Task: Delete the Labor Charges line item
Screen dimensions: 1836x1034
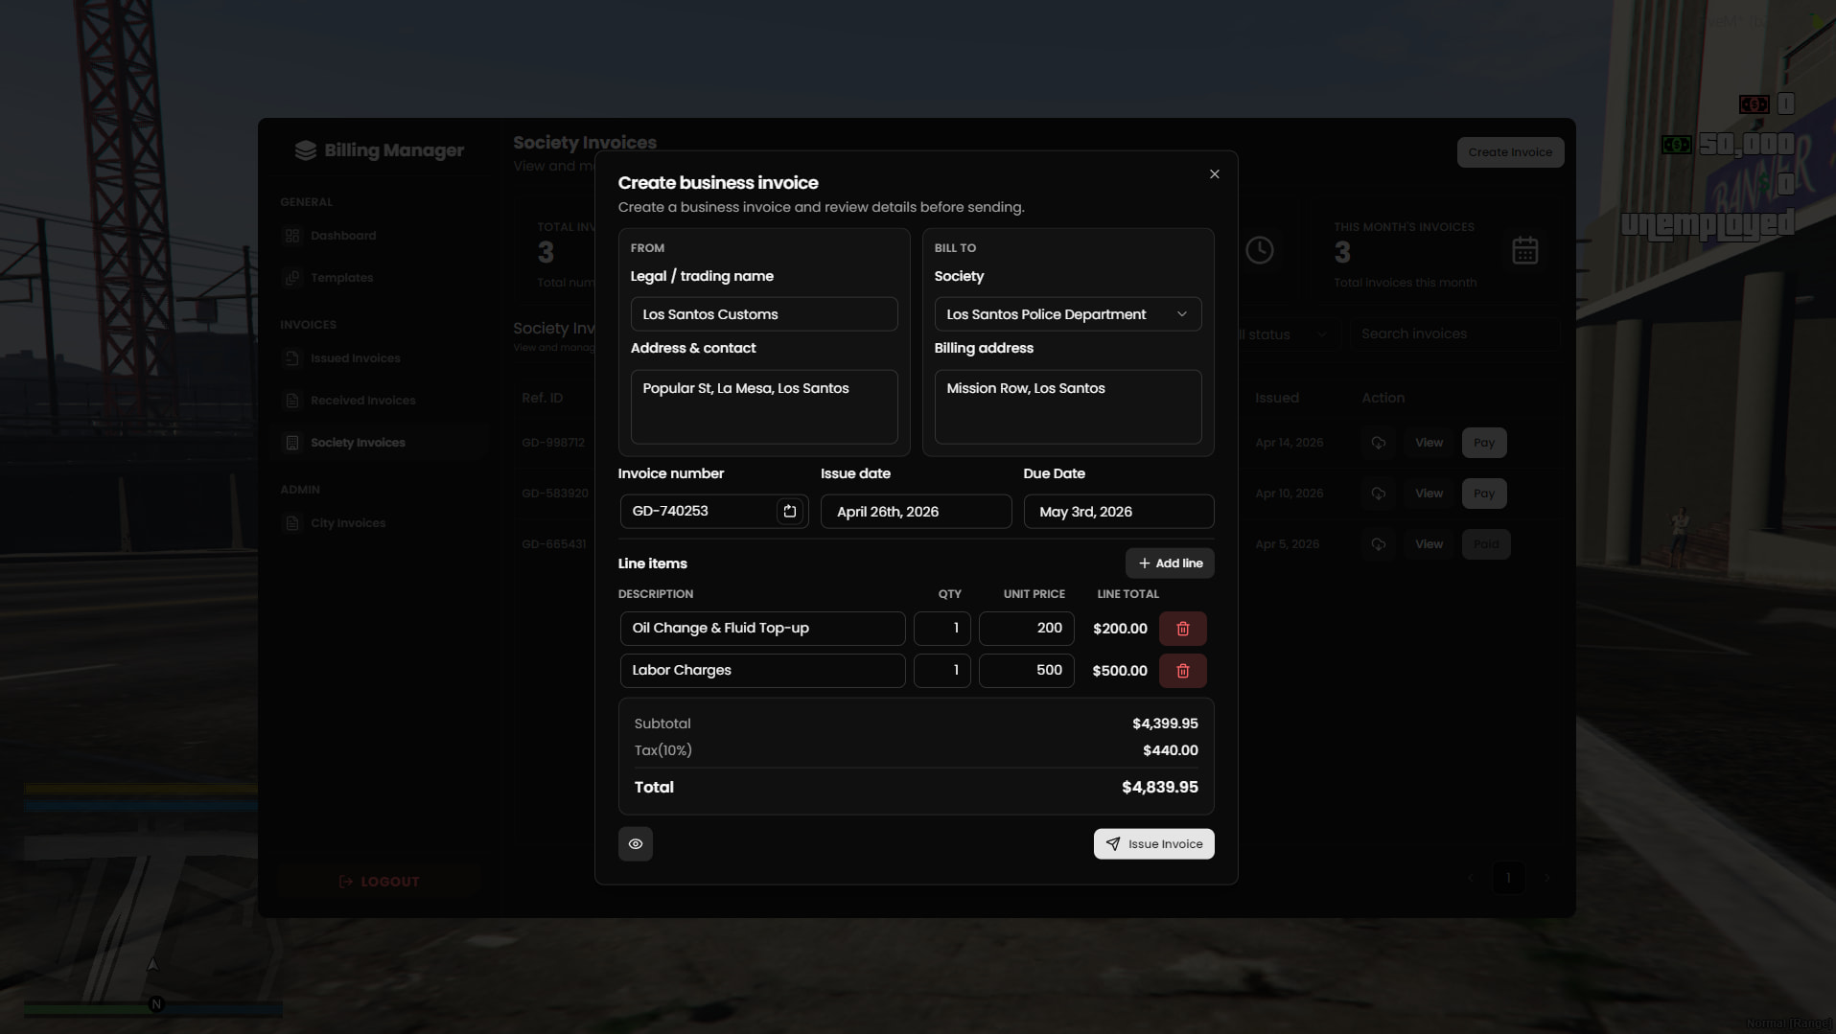Action: pyautogui.click(x=1182, y=671)
